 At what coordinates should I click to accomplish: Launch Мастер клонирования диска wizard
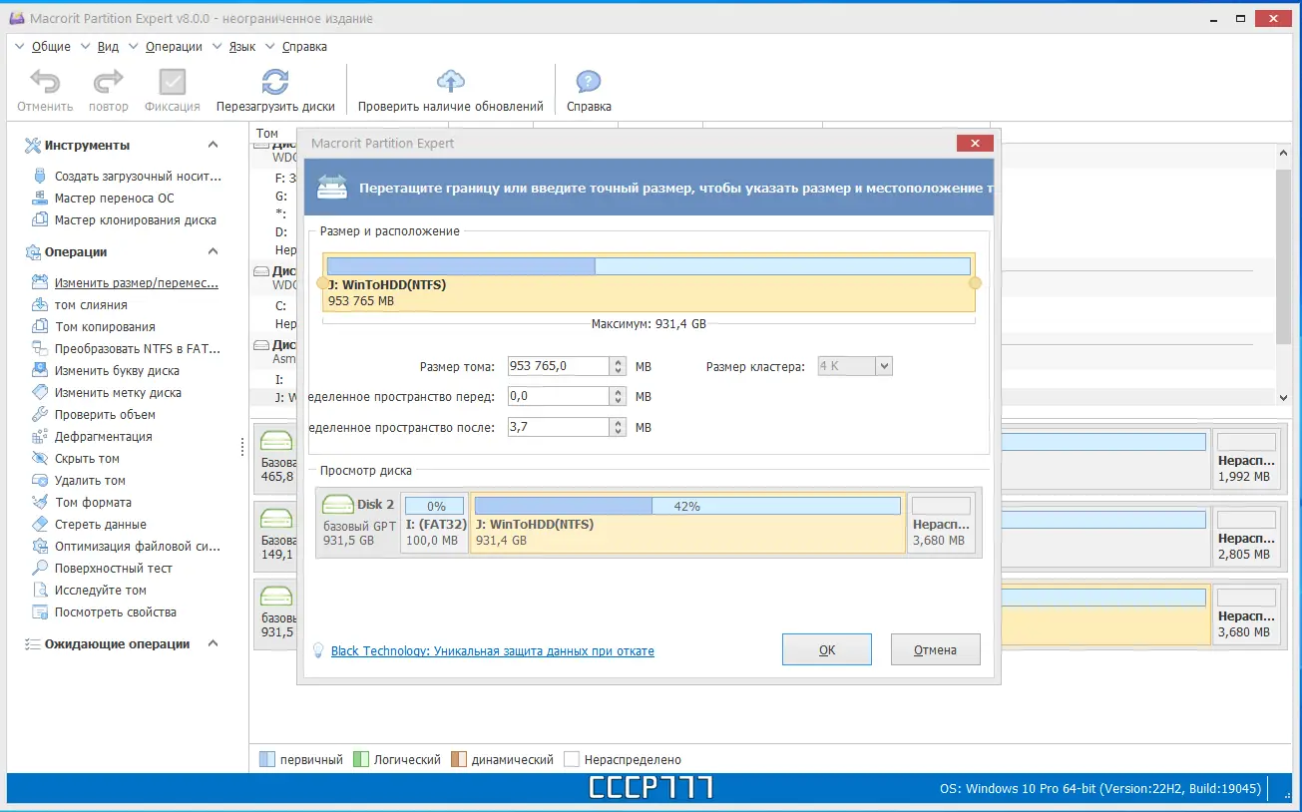point(135,219)
